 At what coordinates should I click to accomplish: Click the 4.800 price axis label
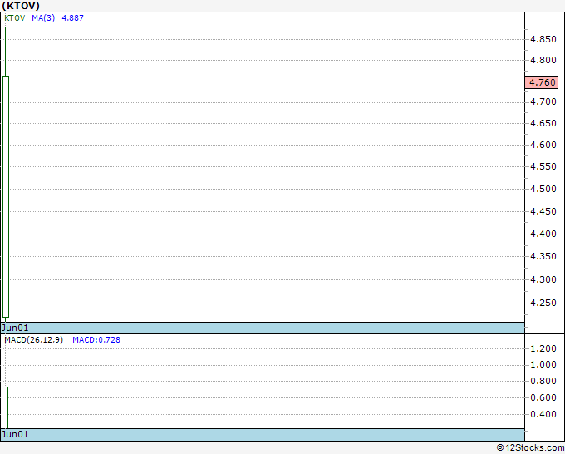click(543, 61)
